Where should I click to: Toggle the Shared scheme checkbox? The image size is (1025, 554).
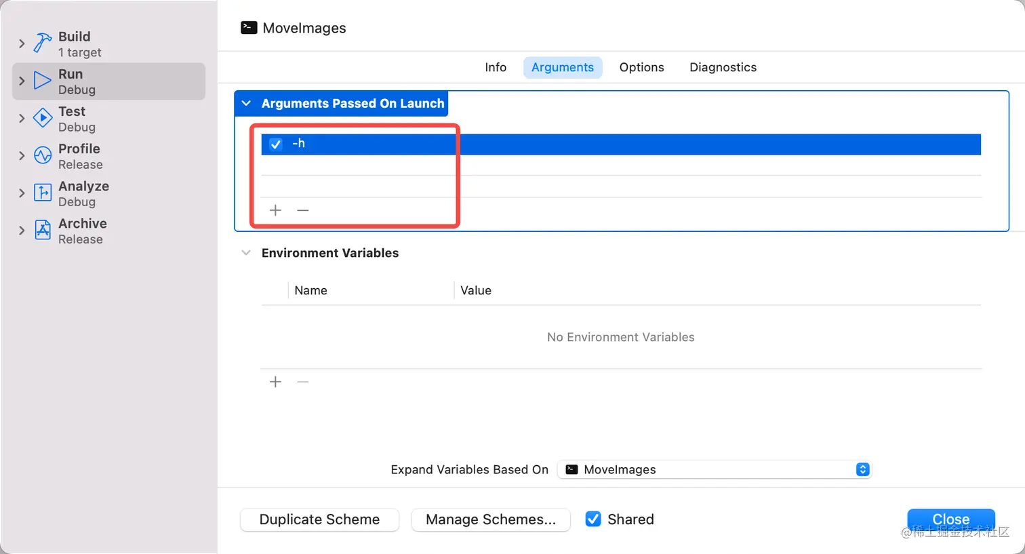[x=593, y=519]
